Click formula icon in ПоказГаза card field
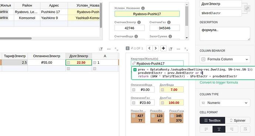The image size is (255, 136). click(172, 116)
